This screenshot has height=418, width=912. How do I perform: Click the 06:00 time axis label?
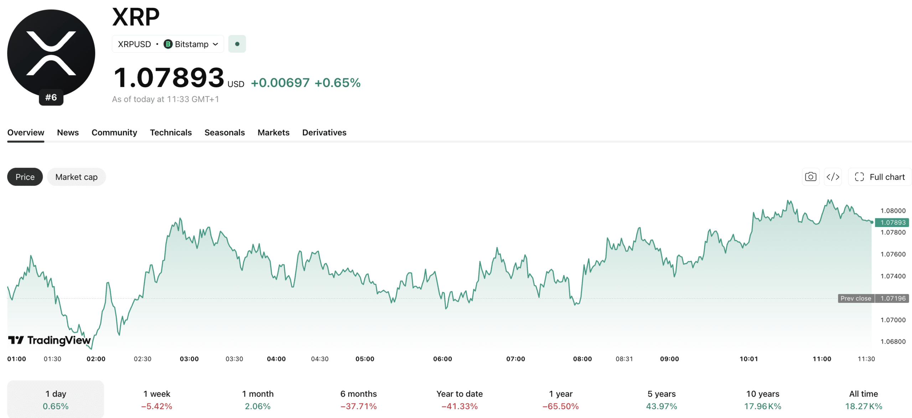pyautogui.click(x=442, y=359)
